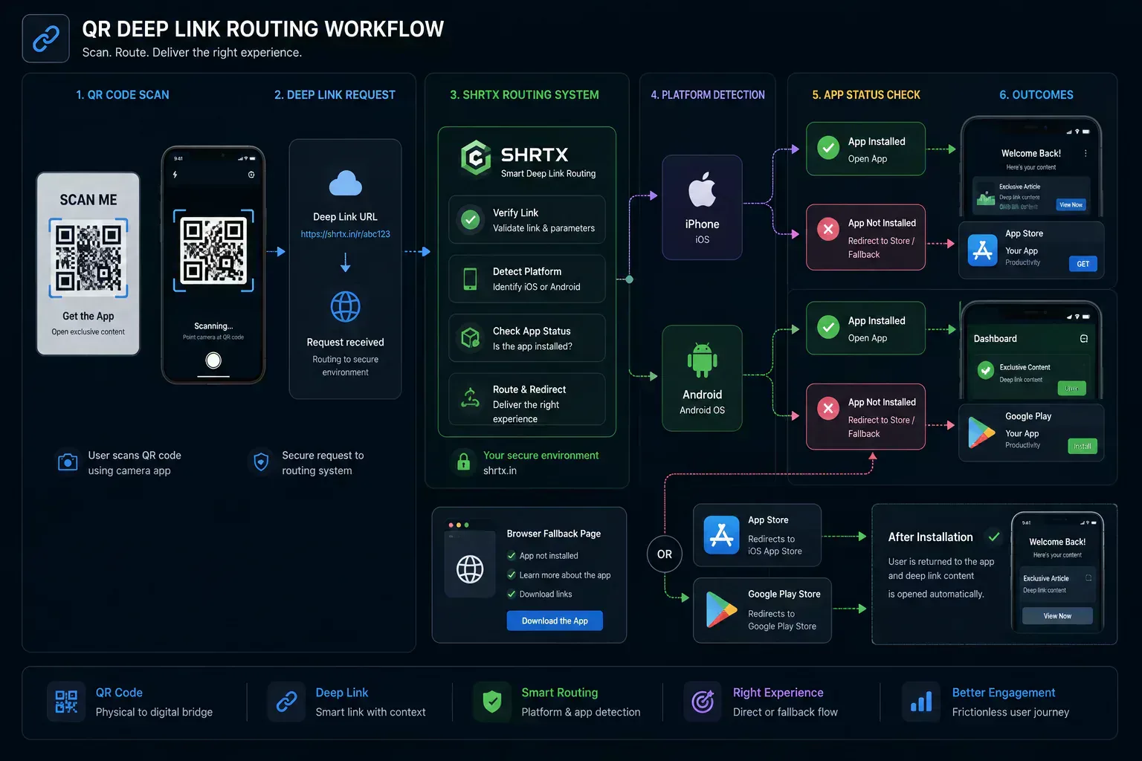Image resolution: width=1142 pixels, height=761 pixels.
Task: Click the '3. SHRTX ROUTING SYSTEM' heading
Action: [524, 94]
